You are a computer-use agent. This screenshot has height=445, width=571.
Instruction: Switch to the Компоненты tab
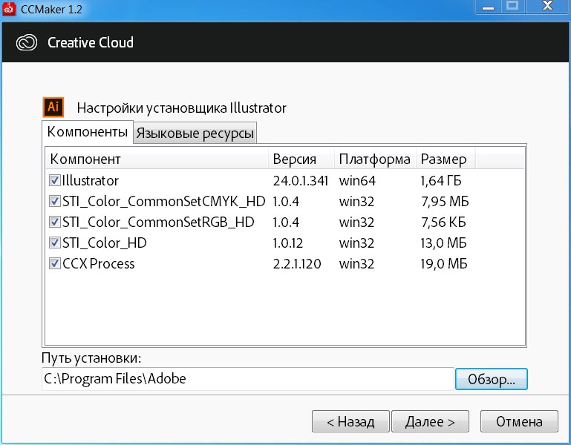tap(88, 132)
